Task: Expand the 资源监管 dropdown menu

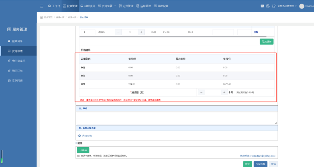Action: 107,6
